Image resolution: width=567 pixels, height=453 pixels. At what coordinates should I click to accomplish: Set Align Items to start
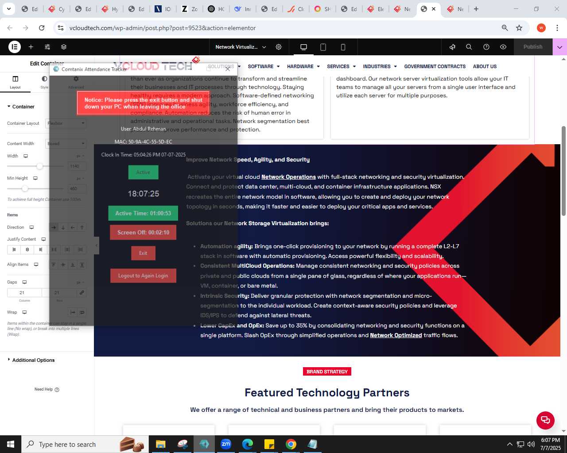tap(54, 265)
